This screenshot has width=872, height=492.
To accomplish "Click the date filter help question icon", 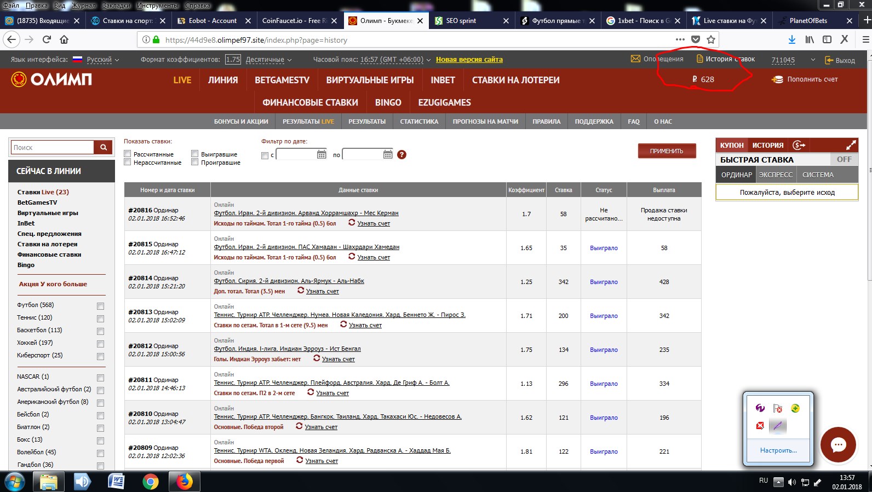I will [401, 154].
